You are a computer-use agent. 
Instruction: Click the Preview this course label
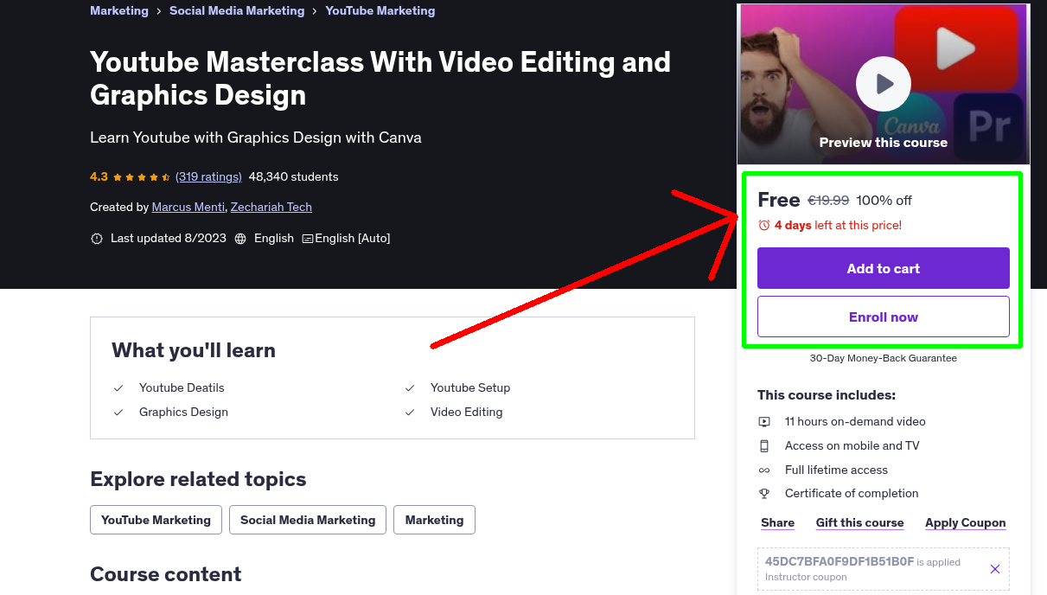883,143
